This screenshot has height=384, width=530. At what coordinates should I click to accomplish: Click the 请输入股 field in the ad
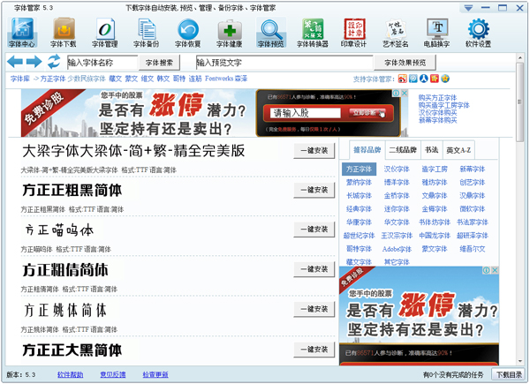pos(306,113)
